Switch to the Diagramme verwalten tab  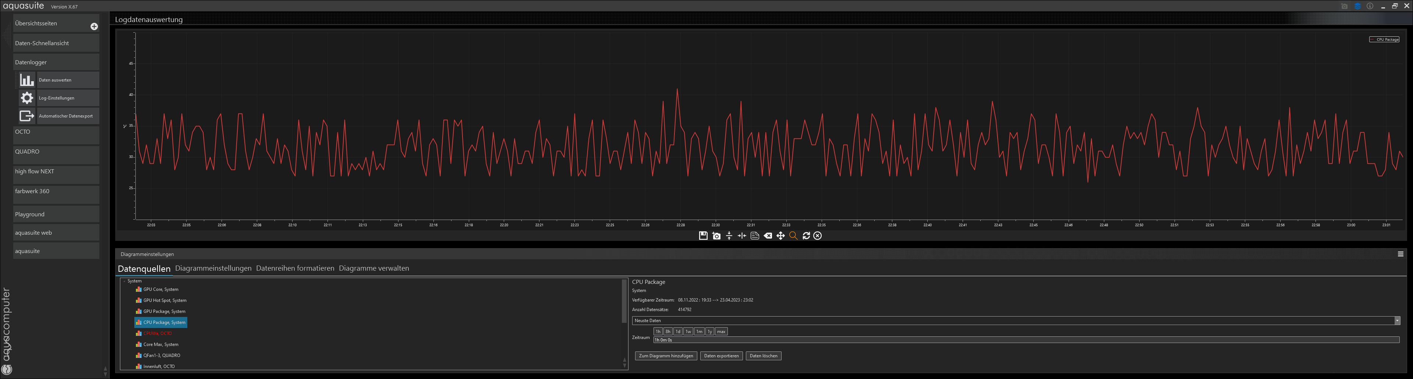click(373, 268)
